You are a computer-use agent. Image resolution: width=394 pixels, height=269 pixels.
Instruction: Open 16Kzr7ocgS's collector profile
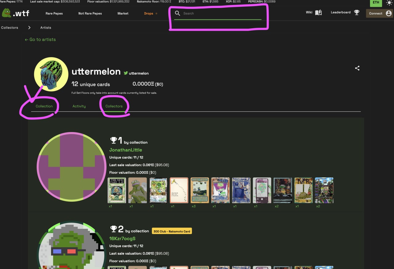(123, 239)
